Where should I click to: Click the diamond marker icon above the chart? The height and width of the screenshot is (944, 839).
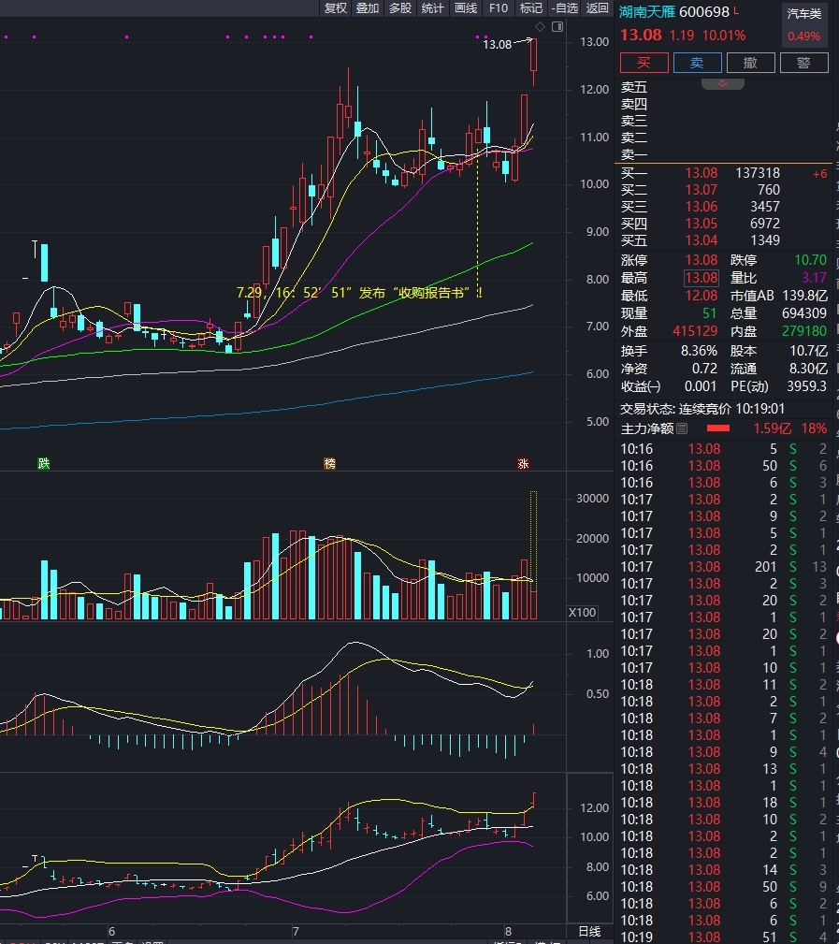pos(540,26)
